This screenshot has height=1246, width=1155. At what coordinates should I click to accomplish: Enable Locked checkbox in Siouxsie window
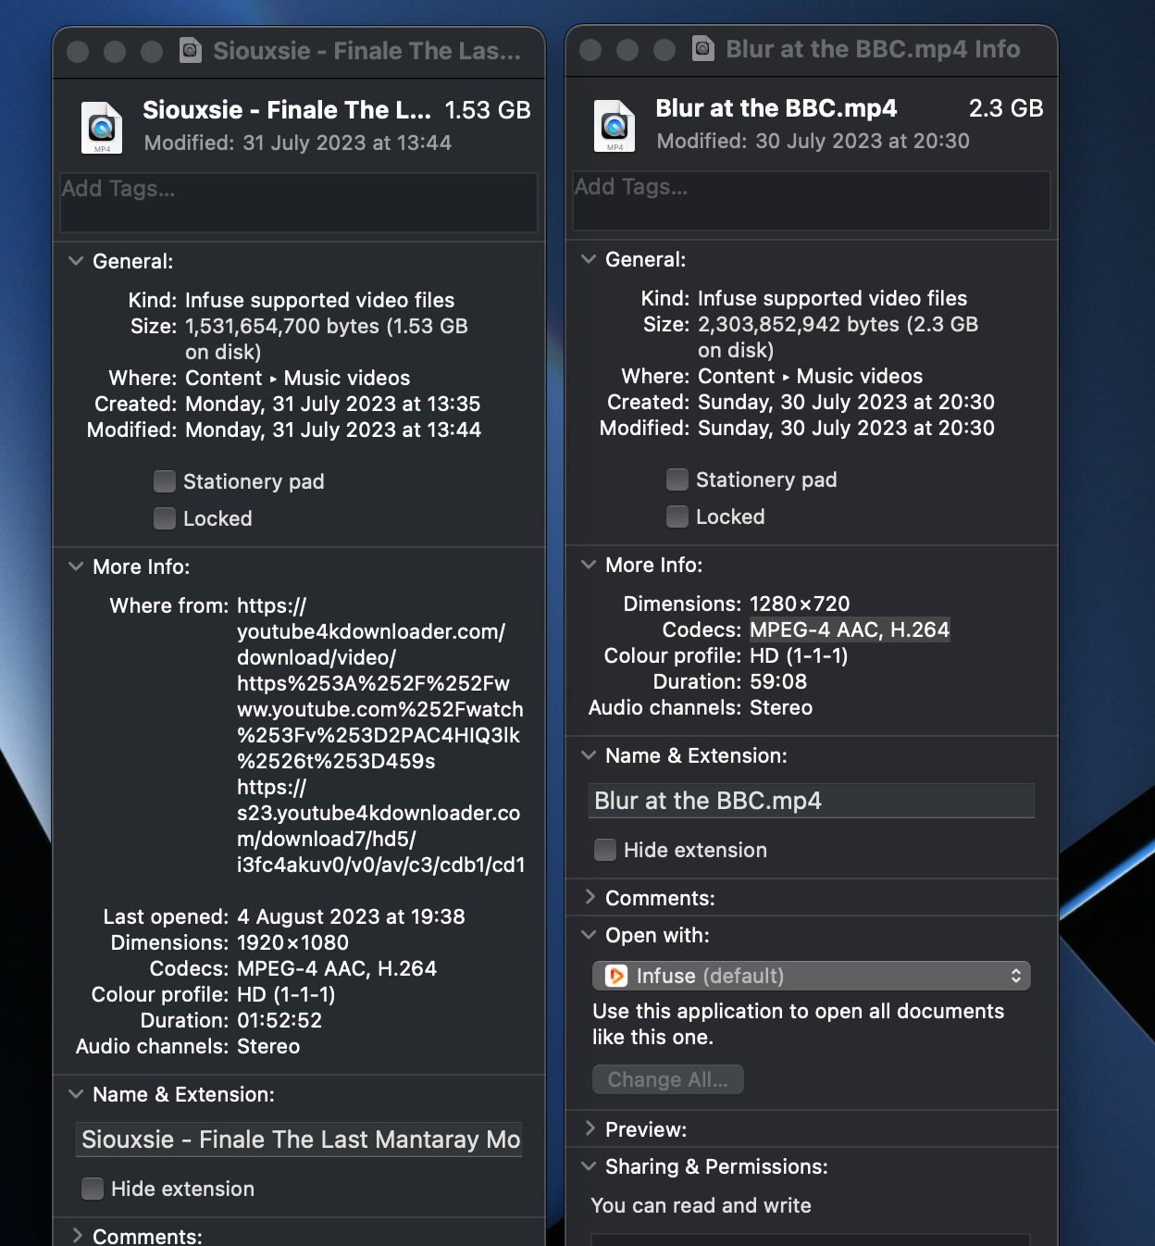pos(165,518)
